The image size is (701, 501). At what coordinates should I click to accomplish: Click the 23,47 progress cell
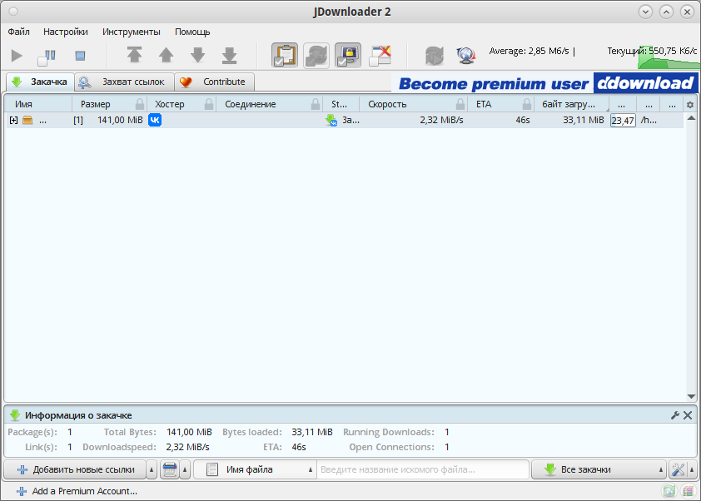pyautogui.click(x=623, y=120)
